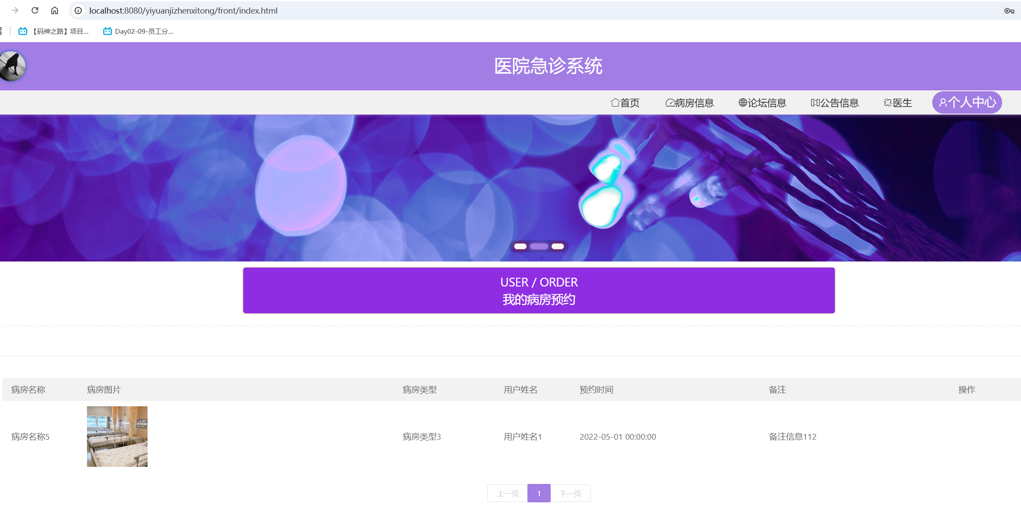1021x530 pixels.
Task: Click 上一页 pagination button
Action: click(x=508, y=494)
